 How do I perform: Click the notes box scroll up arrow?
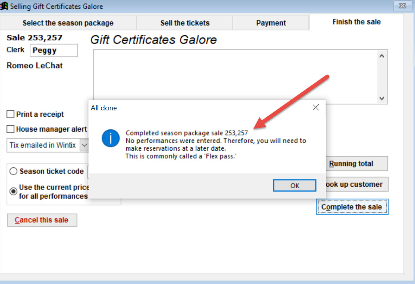381,56
